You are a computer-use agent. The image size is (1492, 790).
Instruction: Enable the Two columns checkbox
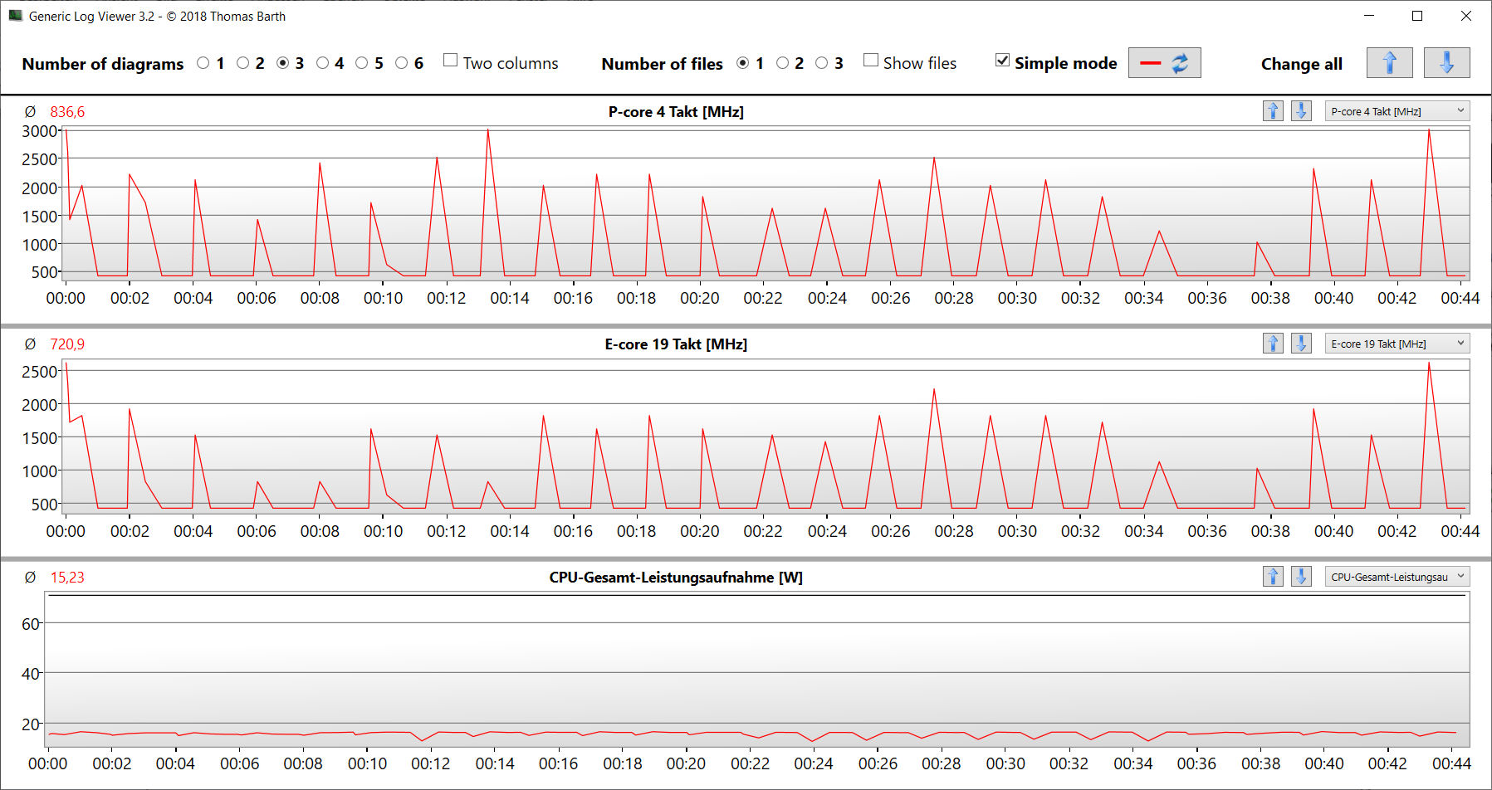pyautogui.click(x=451, y=61)
